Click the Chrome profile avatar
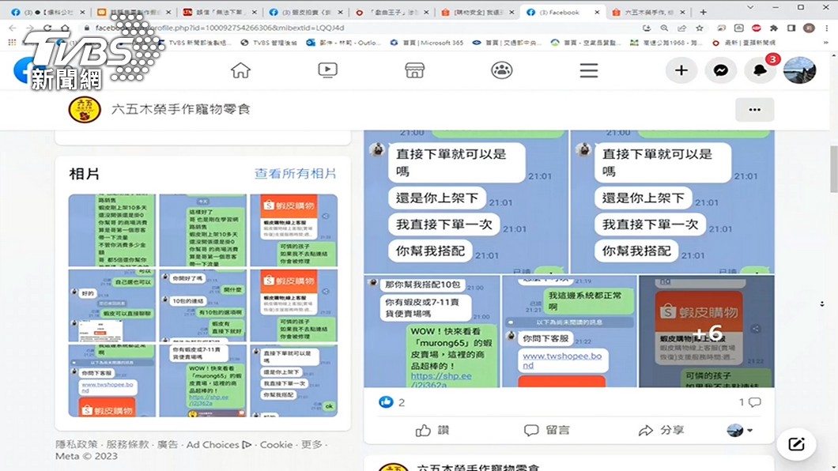 pos(809,28)
